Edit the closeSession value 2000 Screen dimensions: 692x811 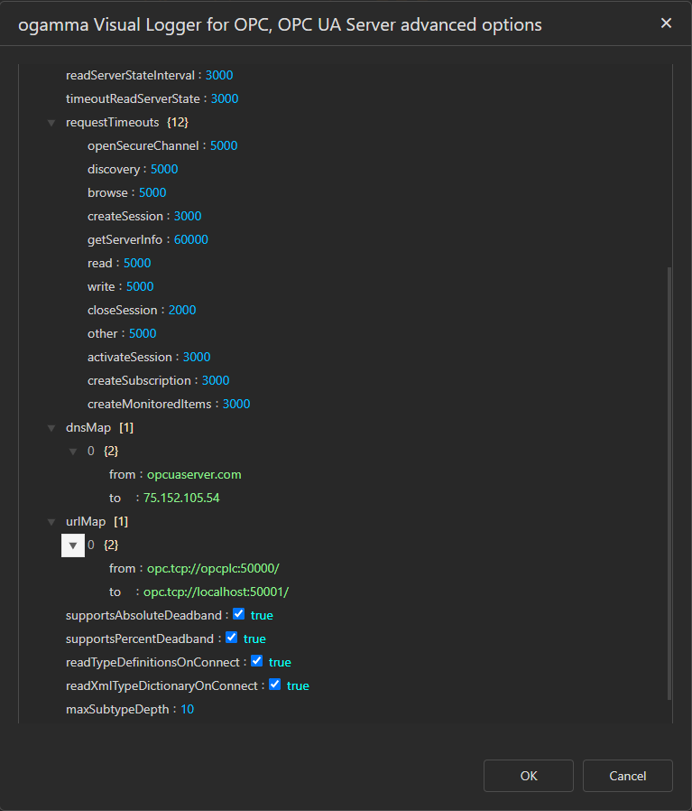[181, 310]
